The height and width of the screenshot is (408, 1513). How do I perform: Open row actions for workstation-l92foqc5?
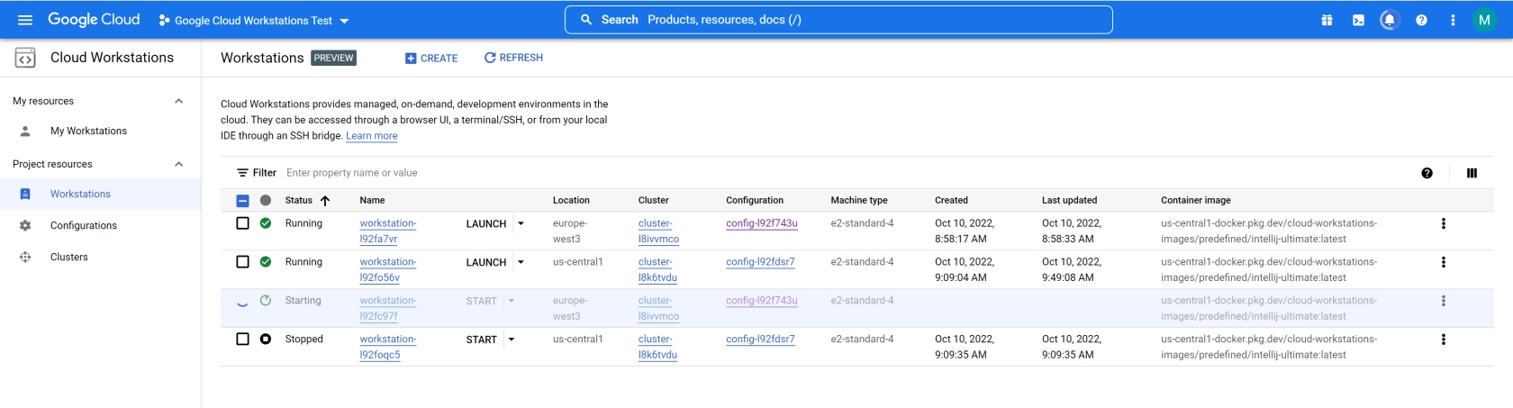tap(1443, 340)
